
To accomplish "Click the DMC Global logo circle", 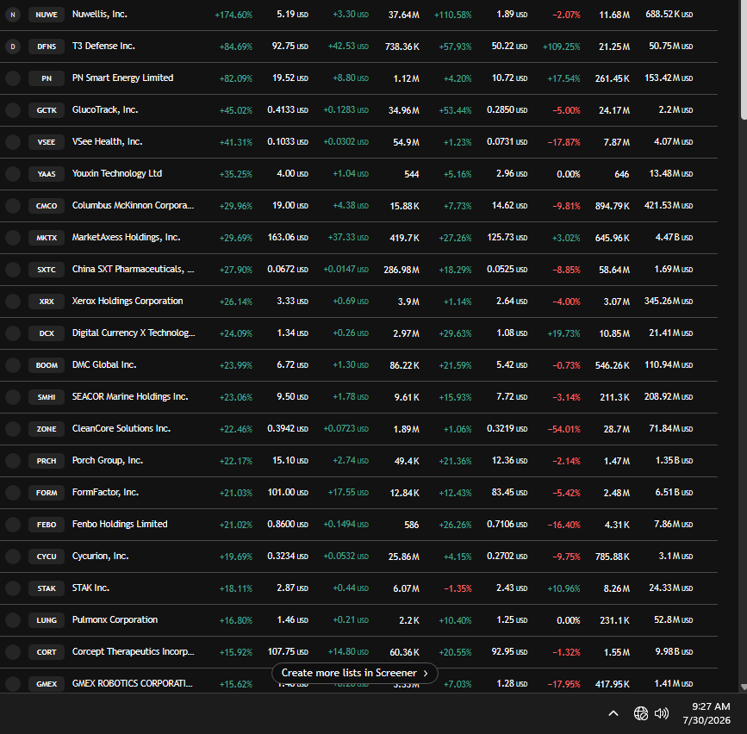I will point(13,365).
